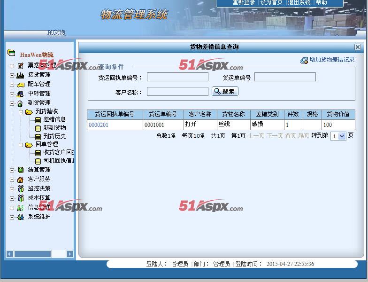The height and width of the screenshot is (282, 368).
Task: Click the sidebar horizontal scrollbar thumb
Action: (x=33, y=254)
